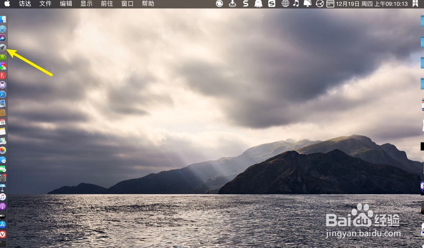Open Terminal at the Dock bottom
424x248 pixels.
(x=3, y=243)
